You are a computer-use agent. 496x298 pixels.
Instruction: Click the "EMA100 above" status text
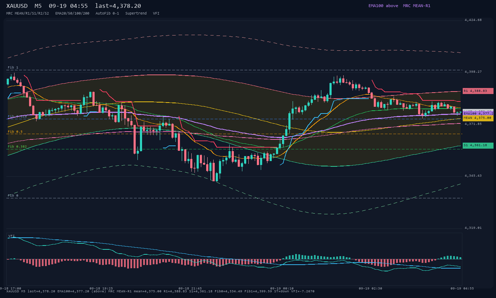[x=383, y=6]
